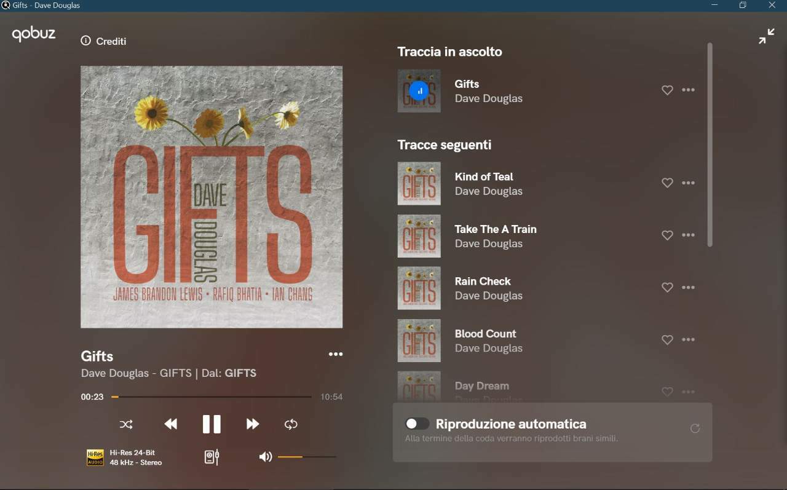Open options menu for Rain Check
This screenshot has width=787, height=490.
(x=689, y=287)
